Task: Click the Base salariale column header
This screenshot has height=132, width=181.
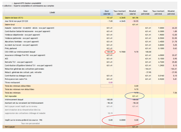Action: click(106, 12)
